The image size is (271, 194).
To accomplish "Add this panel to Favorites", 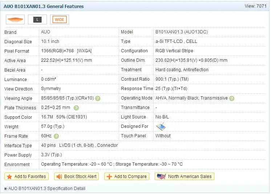I will [27, 177].
